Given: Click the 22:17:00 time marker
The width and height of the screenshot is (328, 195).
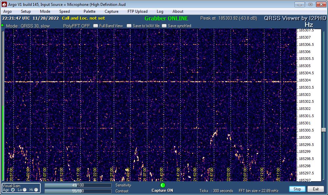Looking at the screenshot, I should (x=278, y=174).
